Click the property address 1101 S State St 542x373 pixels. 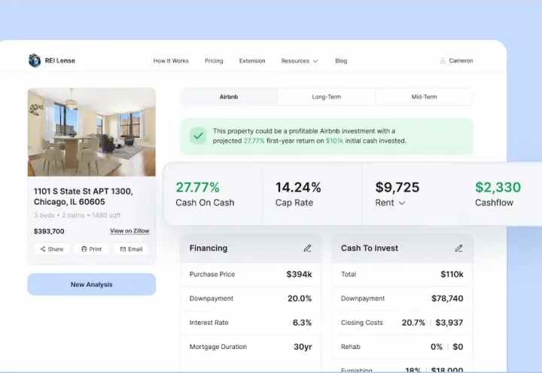(x=84, y=197)
